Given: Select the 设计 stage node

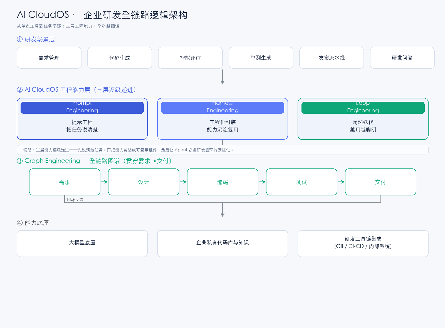Looking at the screenshot, I should coord(144,182).
